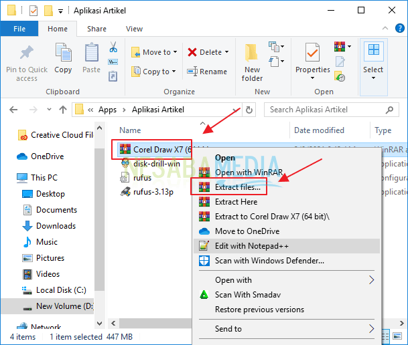
Task: Open recent locations dropdown arrow
Action: click(49, 110)
